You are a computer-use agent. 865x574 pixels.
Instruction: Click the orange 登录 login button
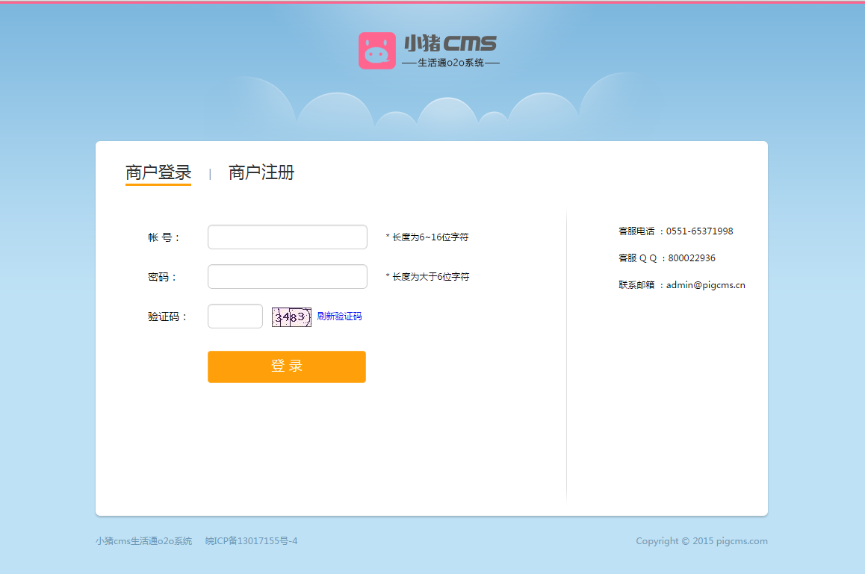287,366
